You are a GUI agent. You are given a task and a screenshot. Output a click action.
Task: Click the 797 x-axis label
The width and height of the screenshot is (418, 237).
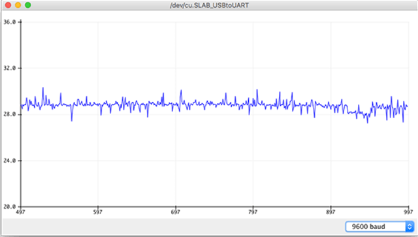(x=253, y=212)
